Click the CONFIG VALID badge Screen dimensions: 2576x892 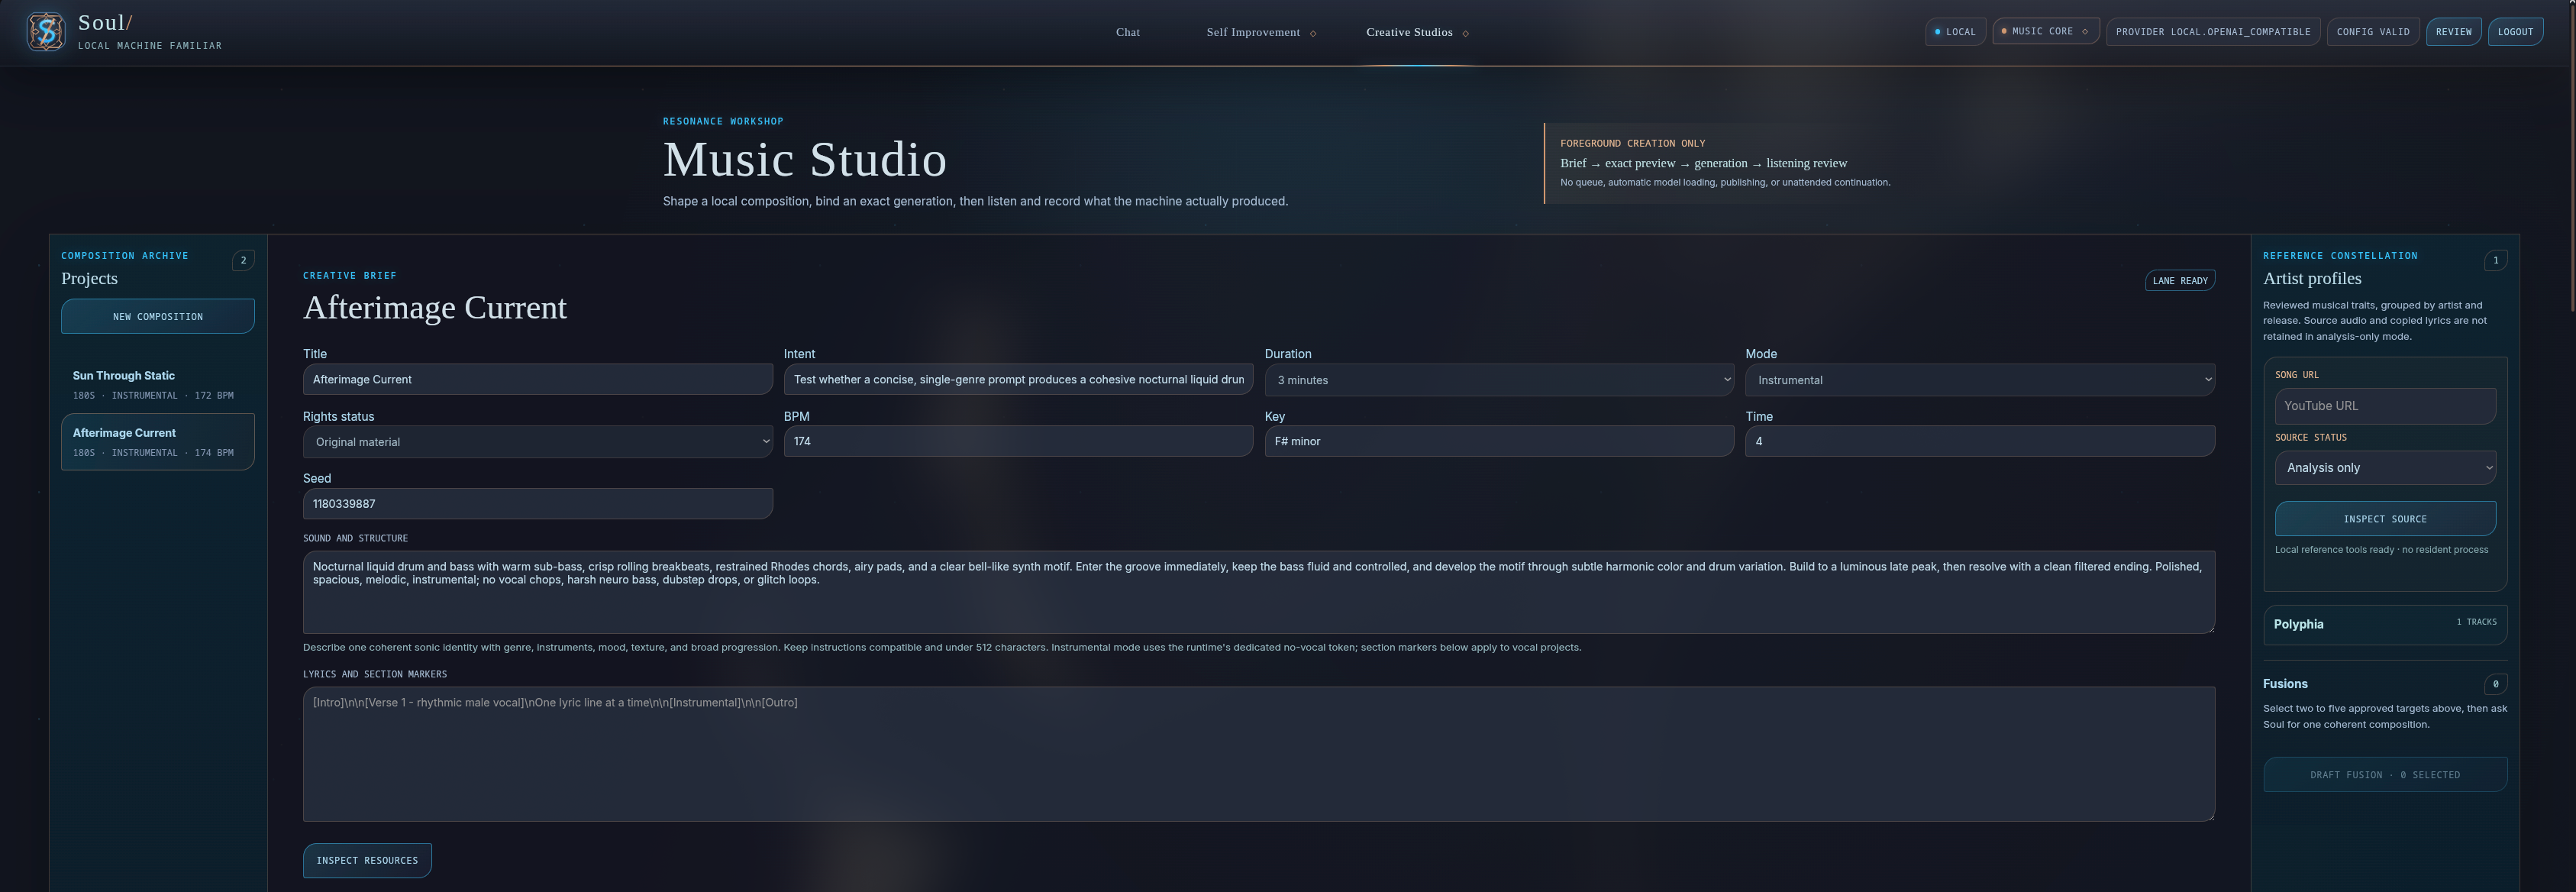coord(2372,31)
